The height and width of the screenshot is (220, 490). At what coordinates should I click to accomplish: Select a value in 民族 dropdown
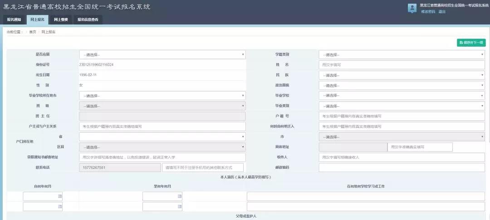click(x=402, y=75)
